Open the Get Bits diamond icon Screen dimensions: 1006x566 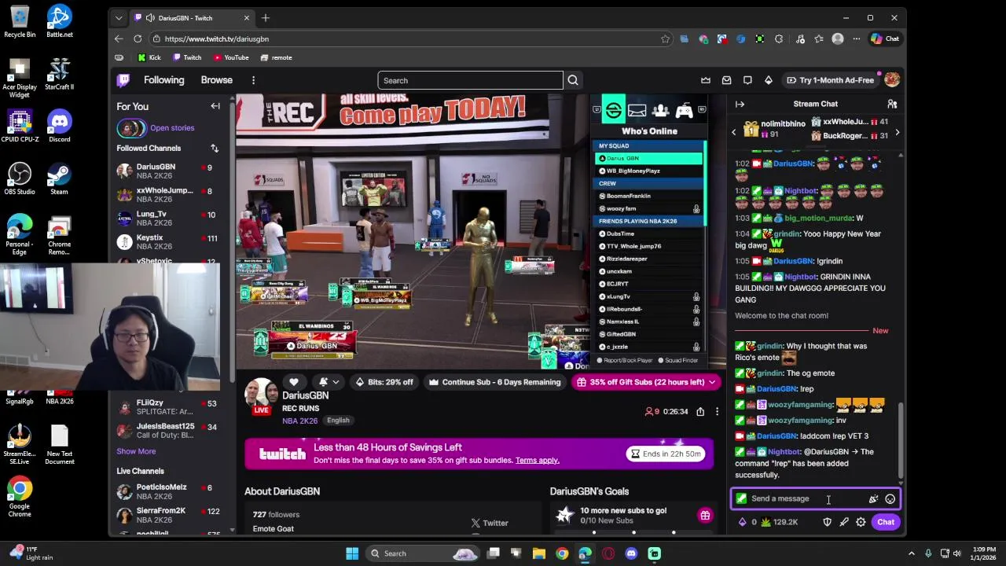pos(769,80)
